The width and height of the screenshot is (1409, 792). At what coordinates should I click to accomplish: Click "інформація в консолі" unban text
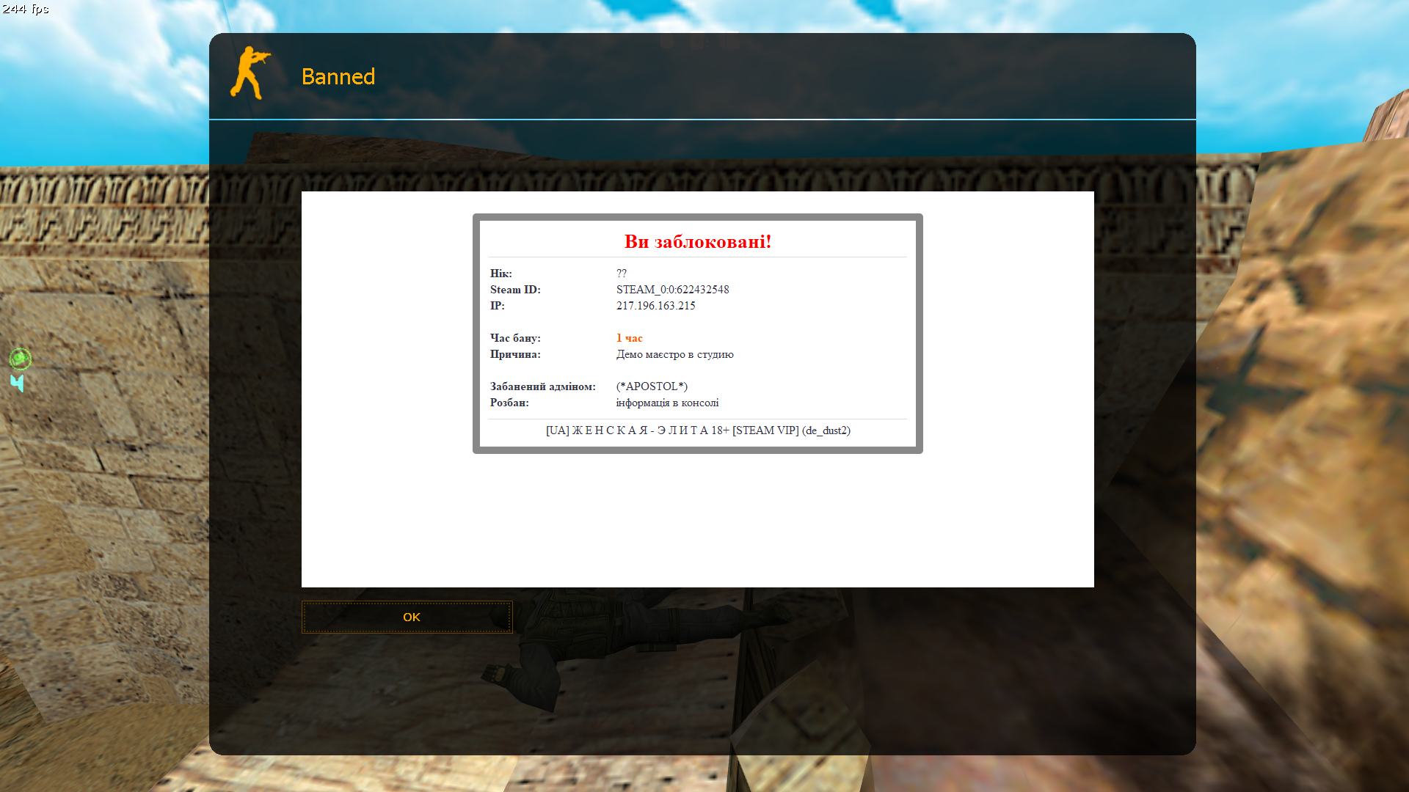click(668, 403)
